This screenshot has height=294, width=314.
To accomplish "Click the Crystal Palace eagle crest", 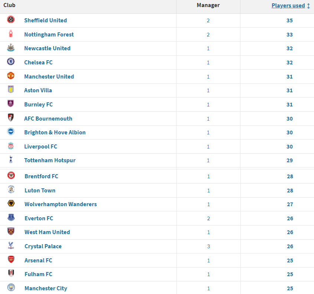I will (x=11, y=246).
